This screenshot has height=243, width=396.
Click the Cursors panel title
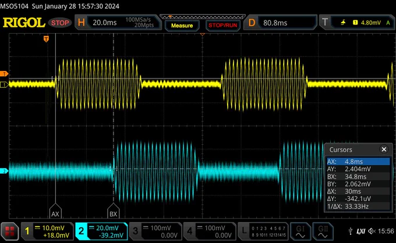[x=341, y=150]
